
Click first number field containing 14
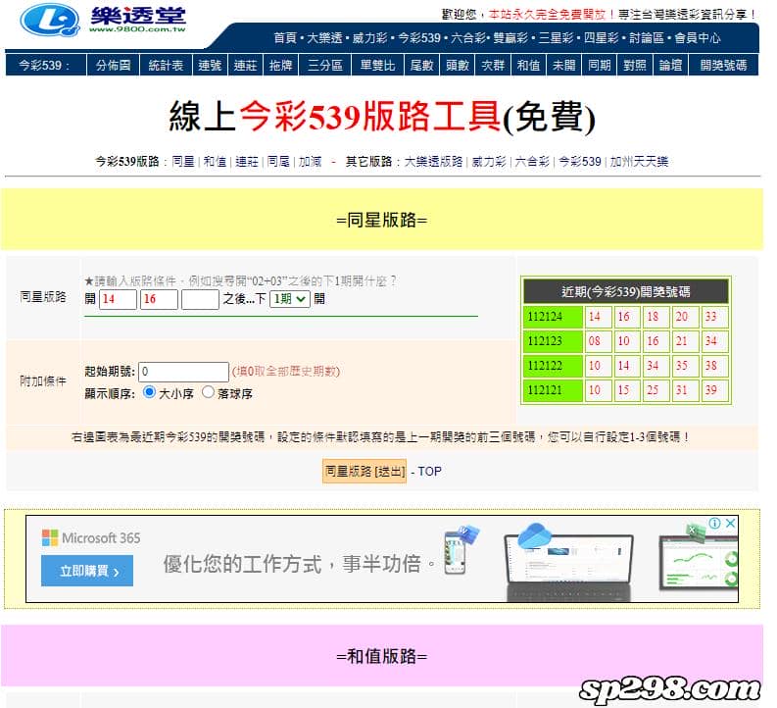click(x=118, y=299)
